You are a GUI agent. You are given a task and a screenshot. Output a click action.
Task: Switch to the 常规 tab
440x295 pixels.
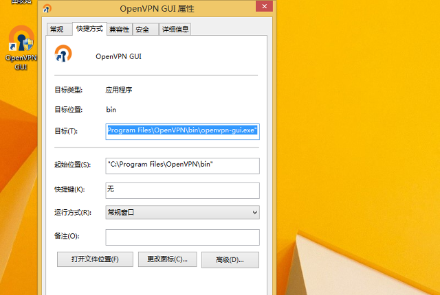pos(58,29)
